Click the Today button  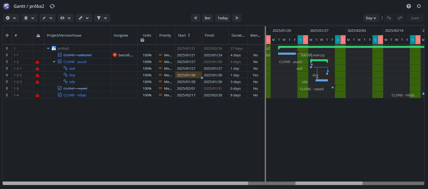(x=223, y=18)
